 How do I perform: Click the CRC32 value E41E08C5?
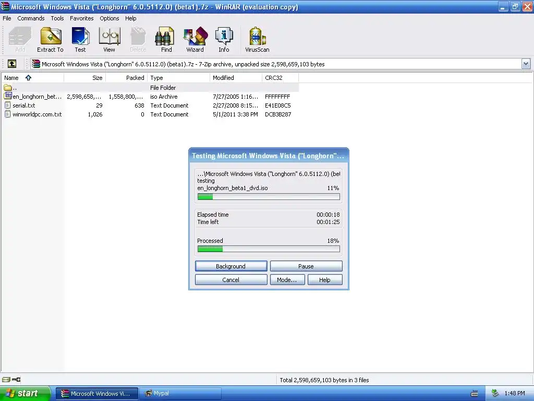(x=278, y=105)
